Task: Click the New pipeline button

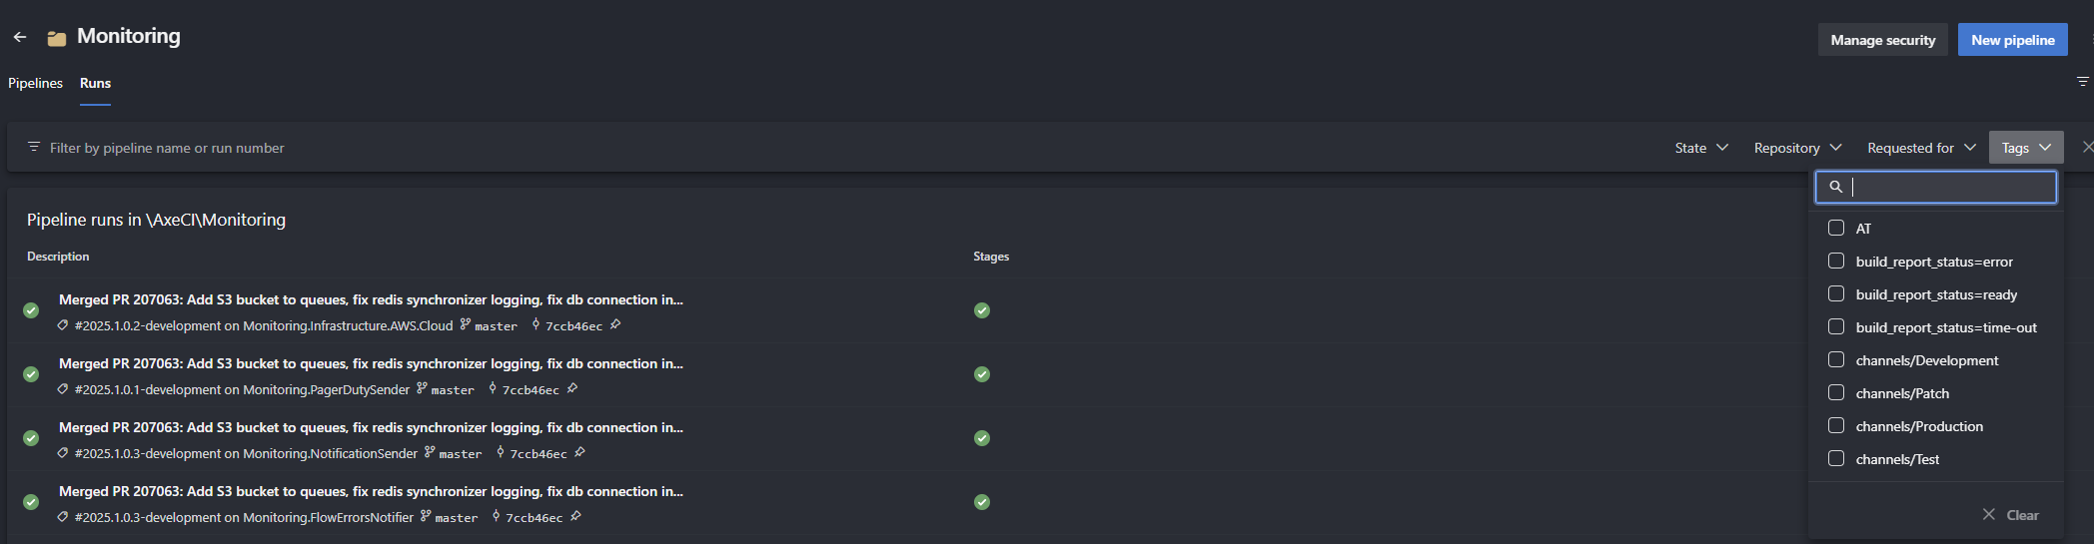Action: [x=2012, y=40]
